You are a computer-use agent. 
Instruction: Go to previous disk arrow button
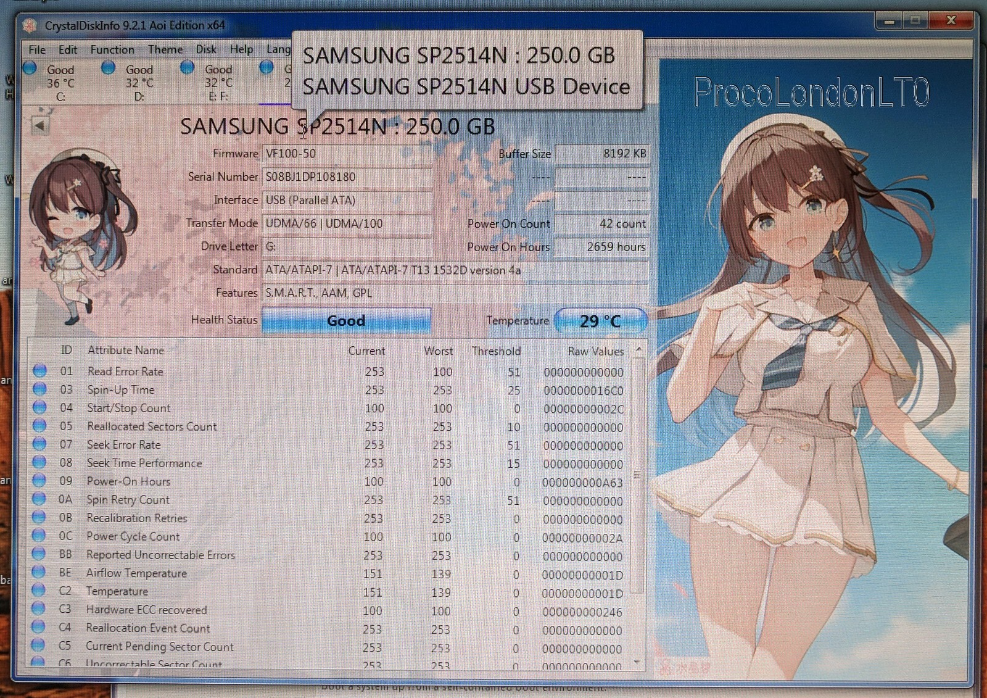(x=40, y=126)
